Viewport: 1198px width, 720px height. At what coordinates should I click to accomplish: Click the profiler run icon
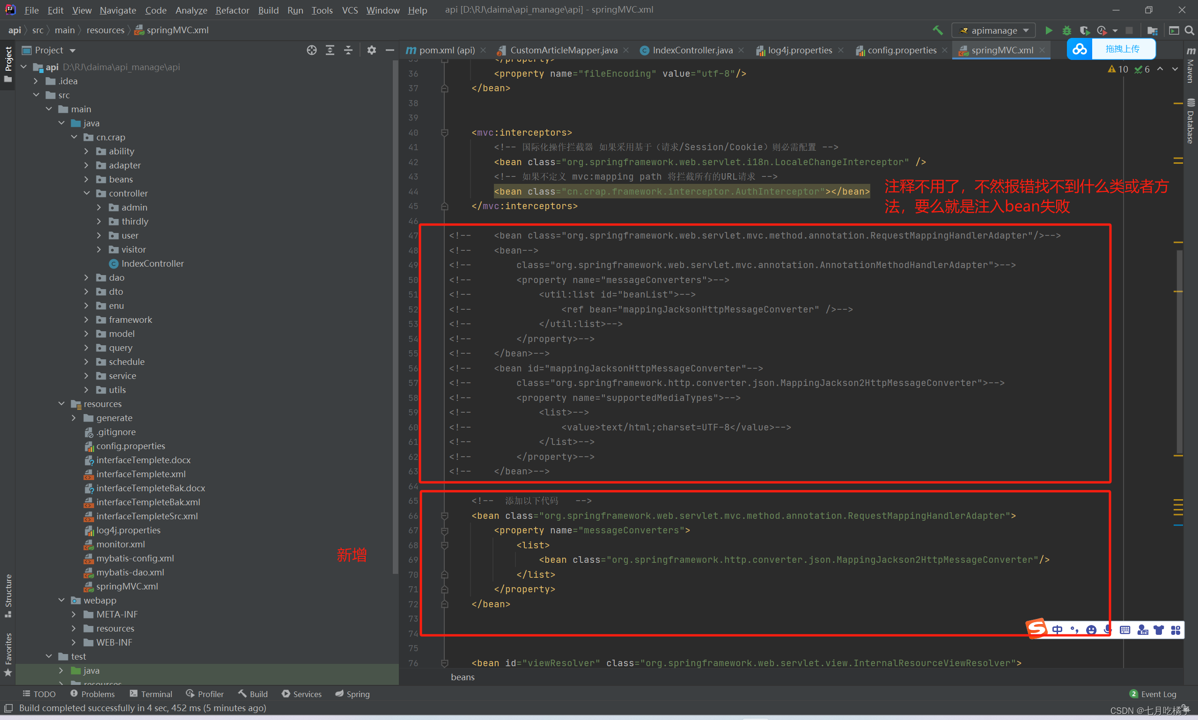[x=1102, y=30]
